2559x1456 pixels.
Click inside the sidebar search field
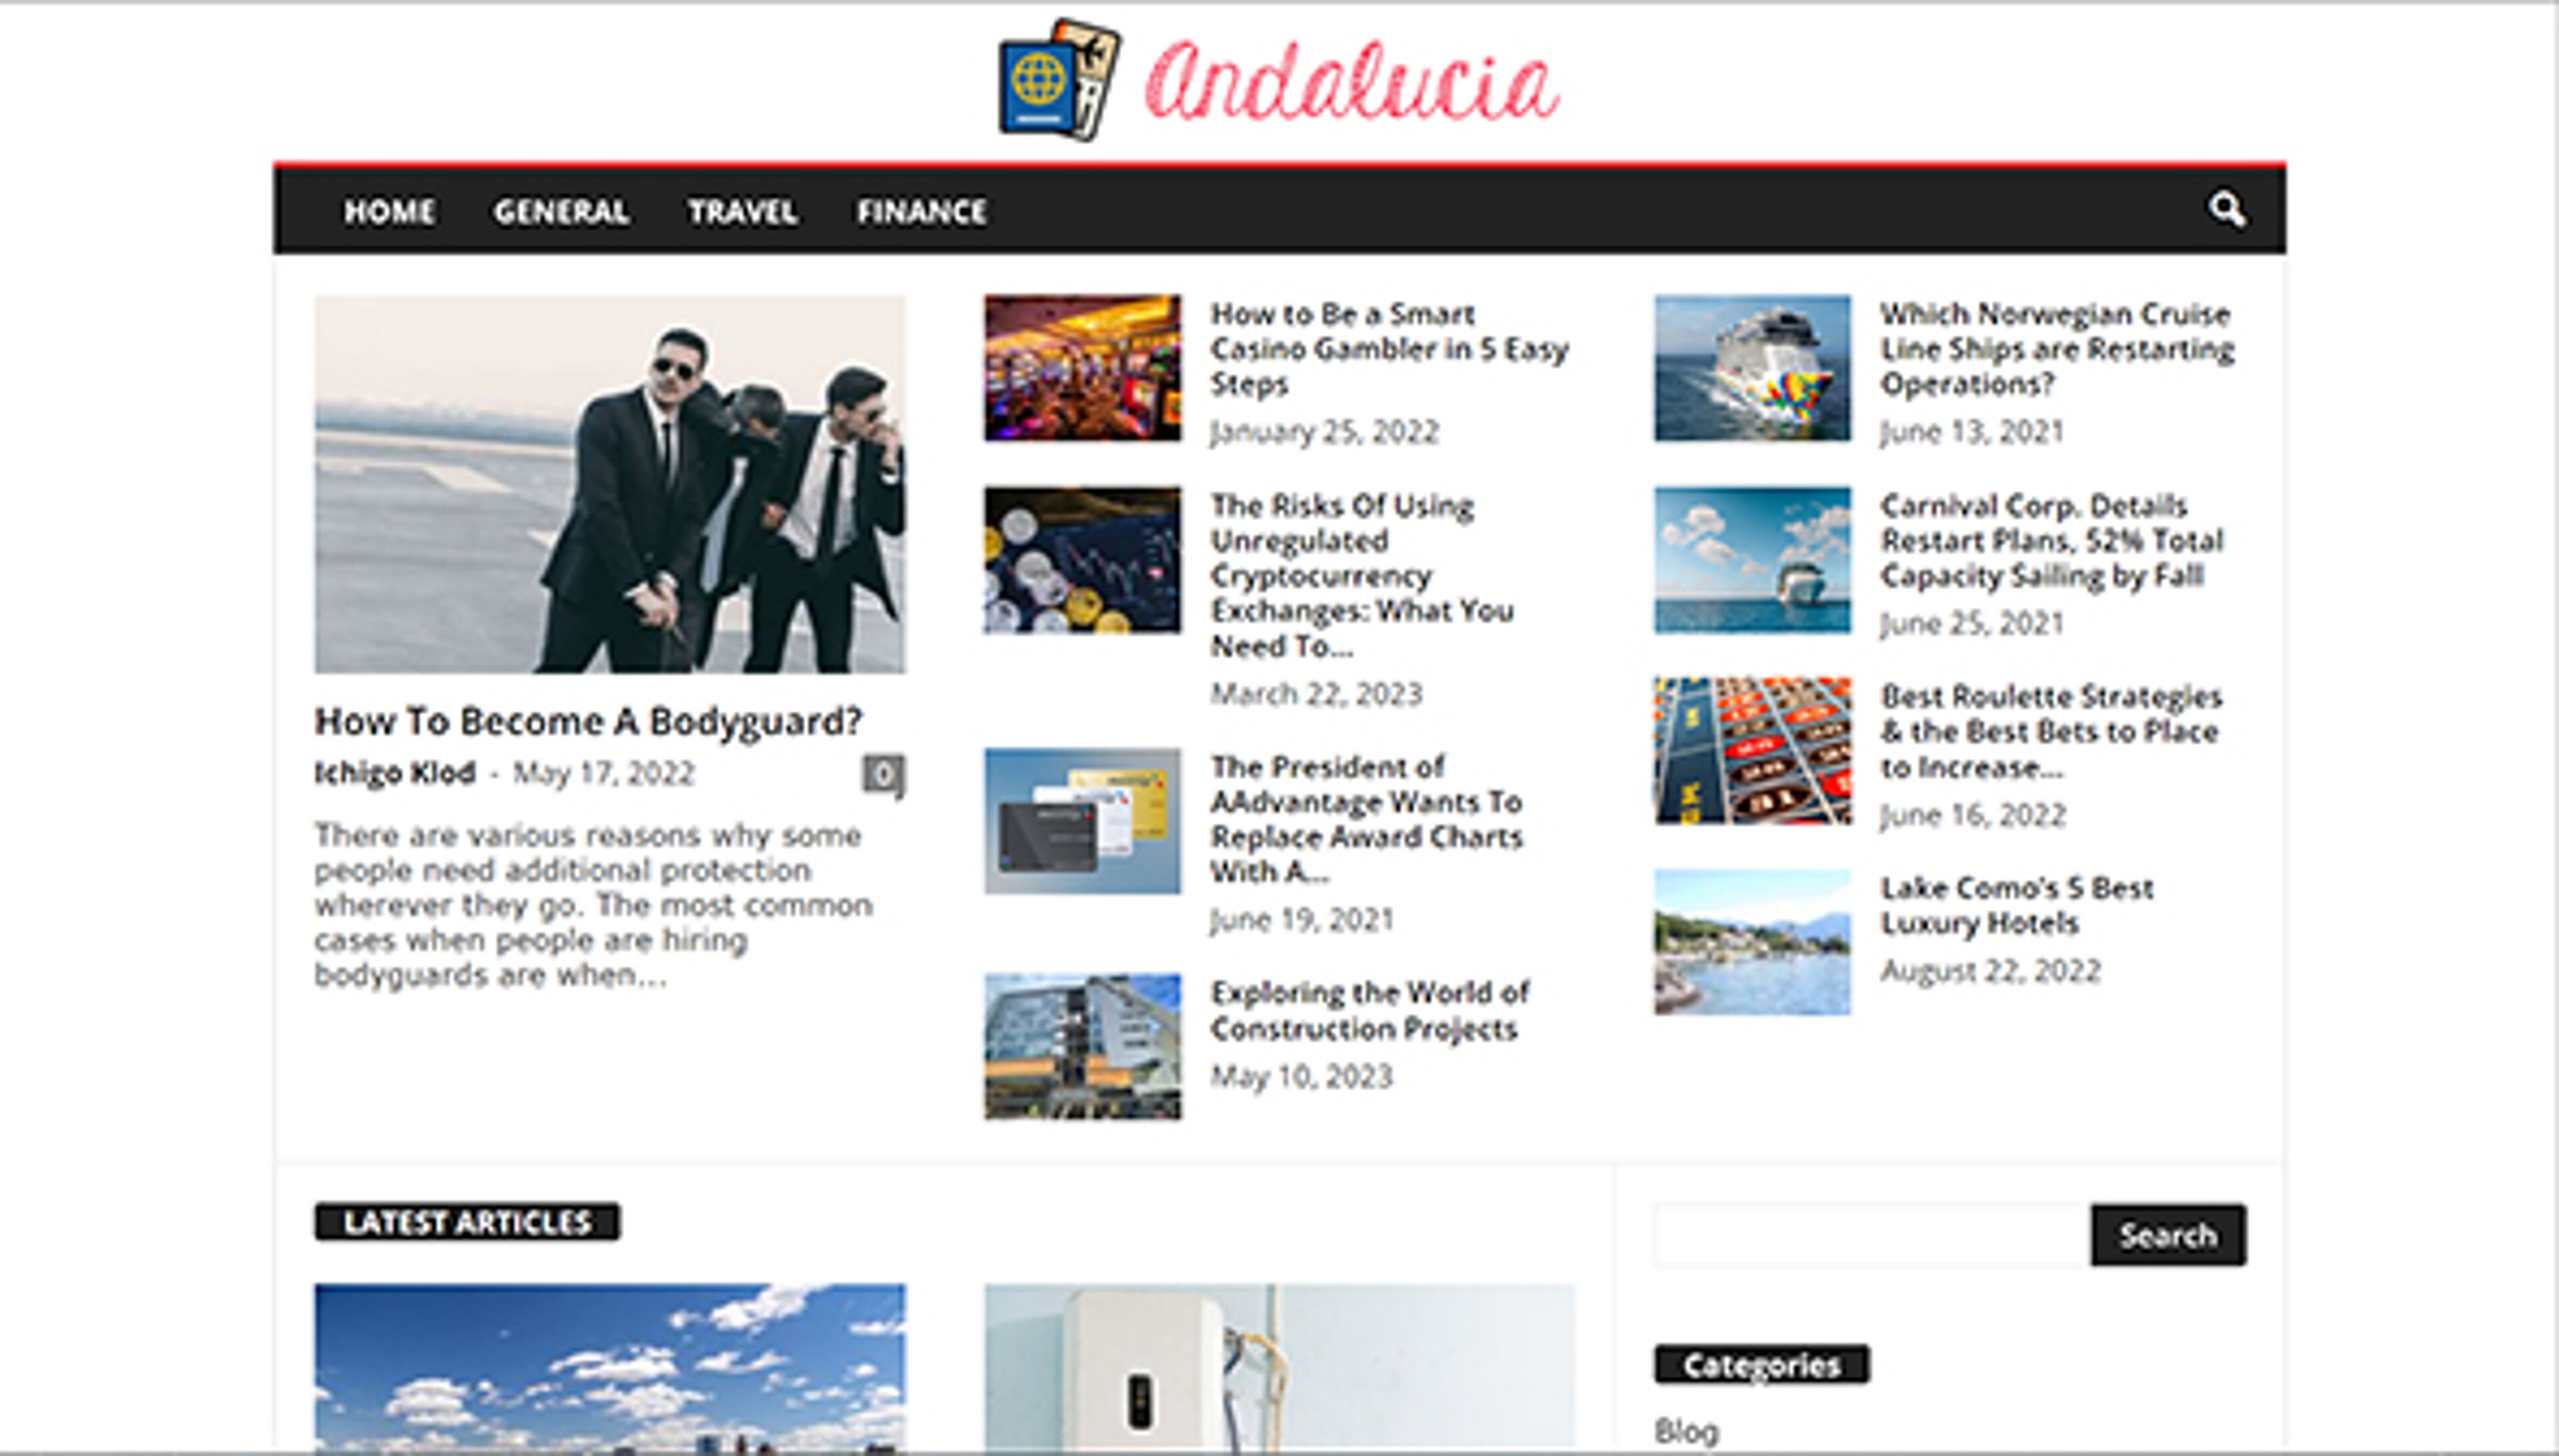[1870, 1236]
